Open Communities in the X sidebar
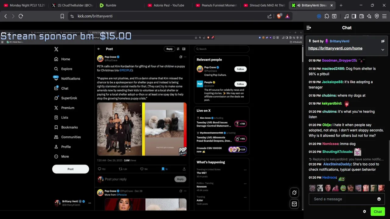Viewport: 390px width, 219px height. click(x=67, y=137)
